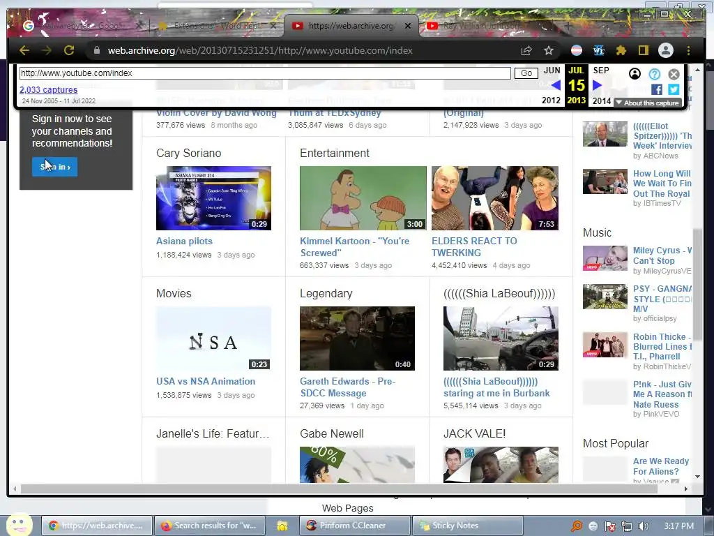714x536 pixels.
Task: Close the web.archive.org tab
Action: [408, 26]
